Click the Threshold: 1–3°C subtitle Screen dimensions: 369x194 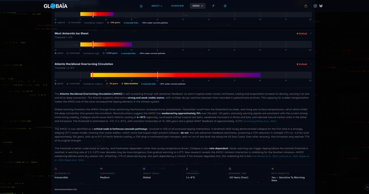coord(63,37)
